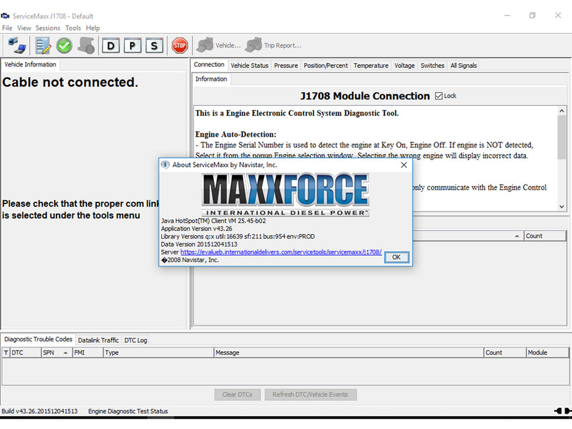Viewport: 572px width, 429px height.
Task: Switch to the Datalink Traffic tab
Action: click(x=99, y=340)
